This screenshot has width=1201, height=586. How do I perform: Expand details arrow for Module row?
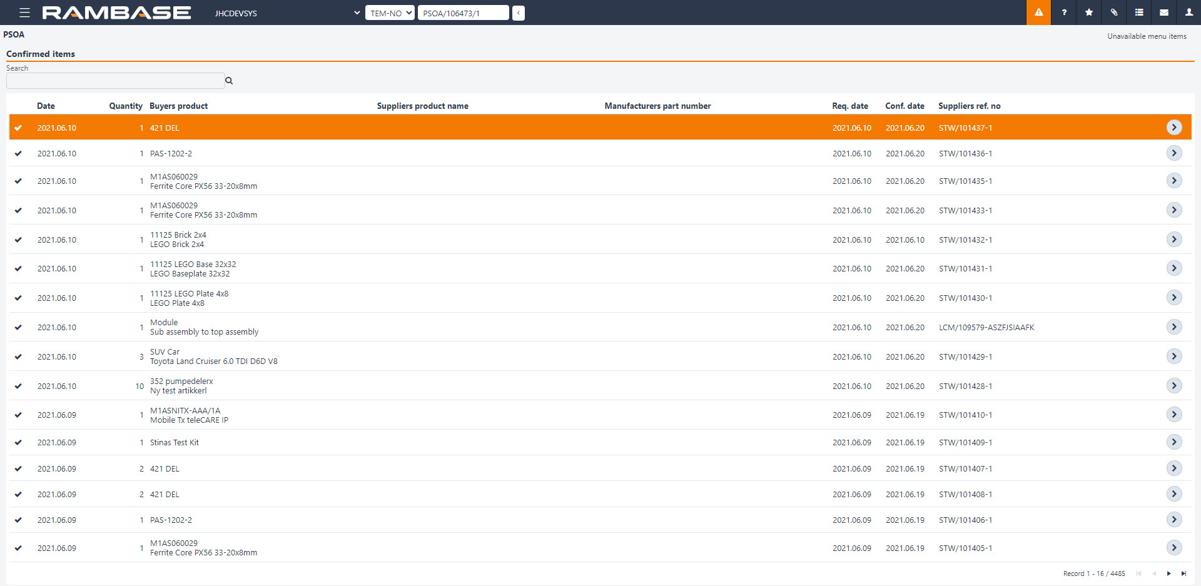tap(1174, 327)
